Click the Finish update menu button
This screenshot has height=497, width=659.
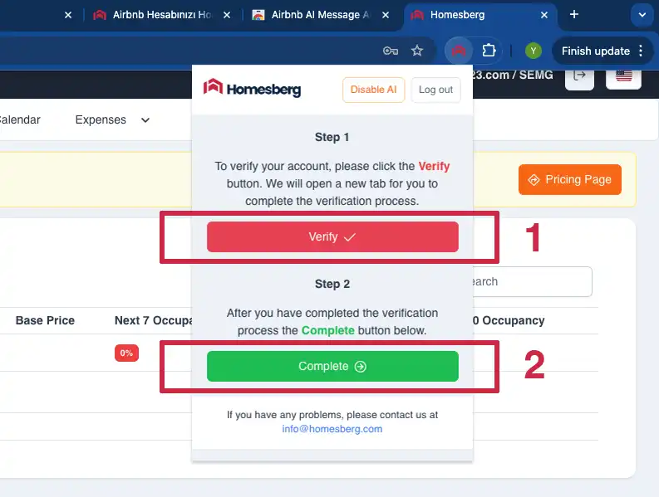602,51
